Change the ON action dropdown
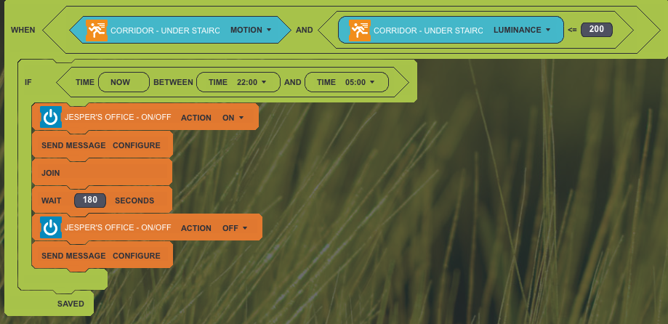This screenshot has width=668, height=324. (x=233, y=118)
